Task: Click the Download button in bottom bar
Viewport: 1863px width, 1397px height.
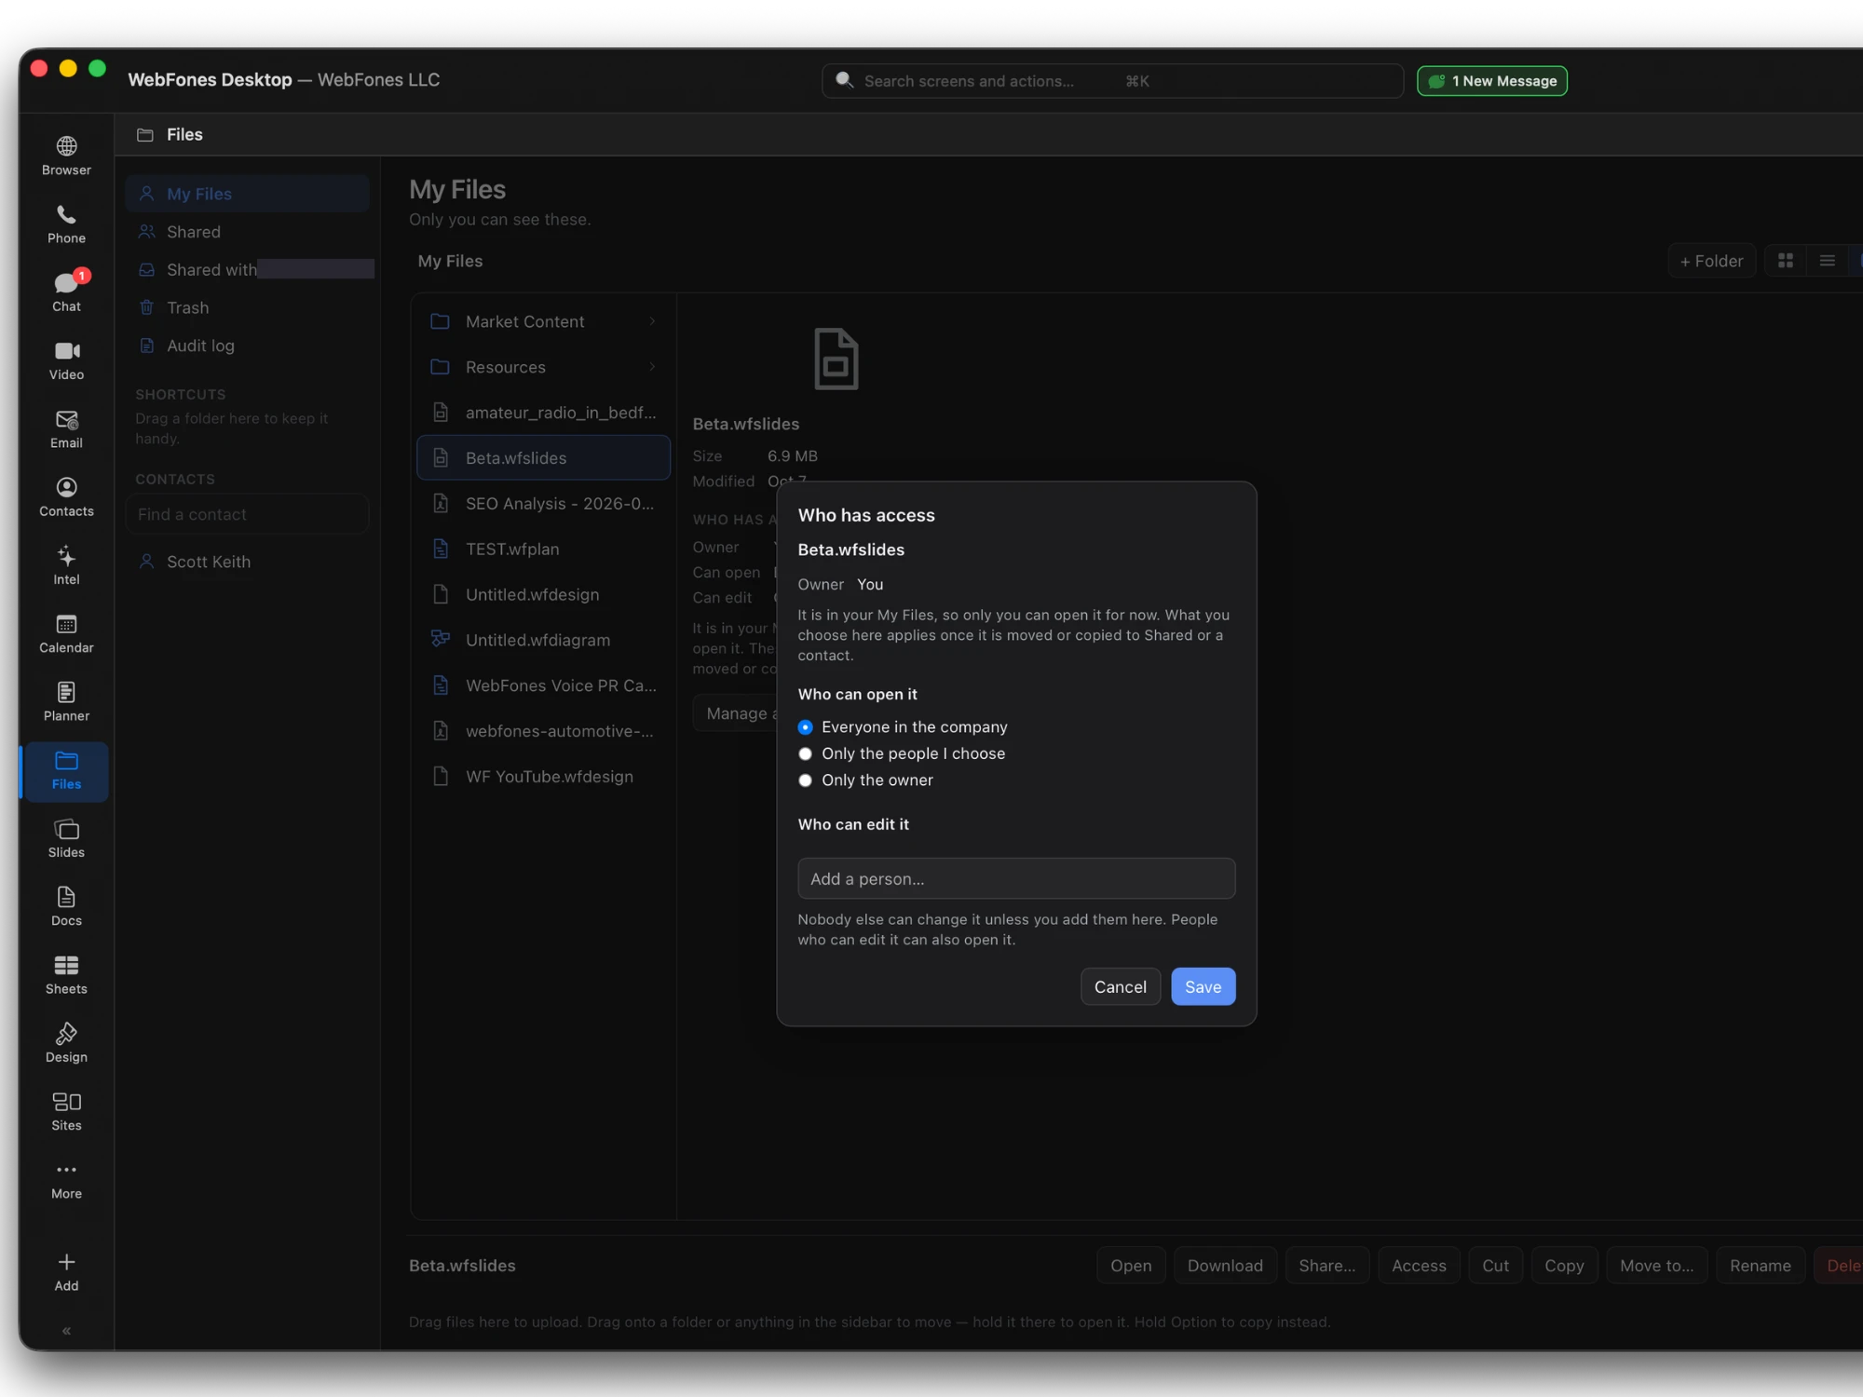Action: [1225, 1266]
